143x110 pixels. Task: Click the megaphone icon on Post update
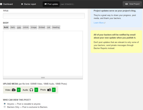[x=45, y=4]
